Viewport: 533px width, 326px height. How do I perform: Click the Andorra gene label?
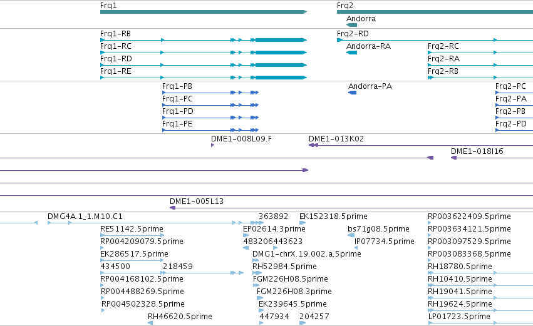click(x=361, y=19)
